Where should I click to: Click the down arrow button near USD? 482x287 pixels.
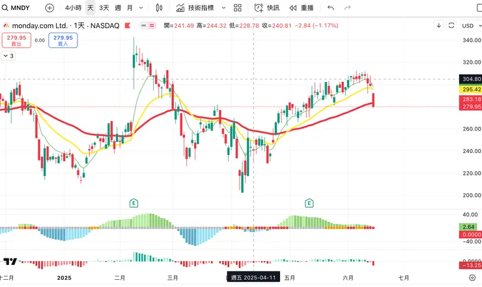tap(438, 25)
